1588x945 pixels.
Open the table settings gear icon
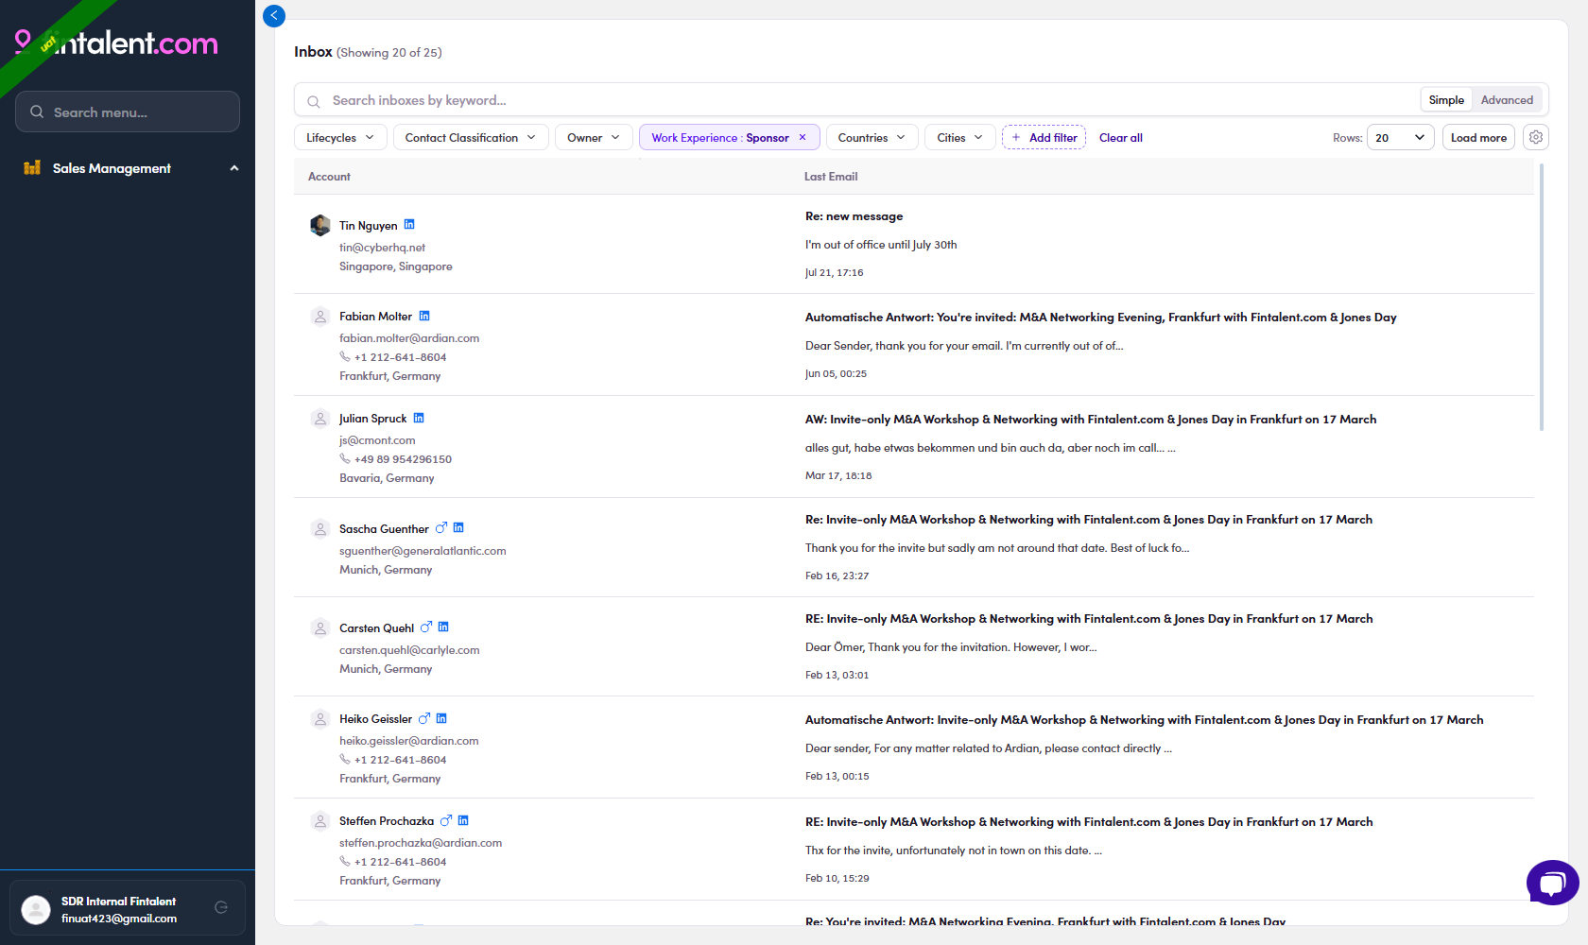[1536, 137]
